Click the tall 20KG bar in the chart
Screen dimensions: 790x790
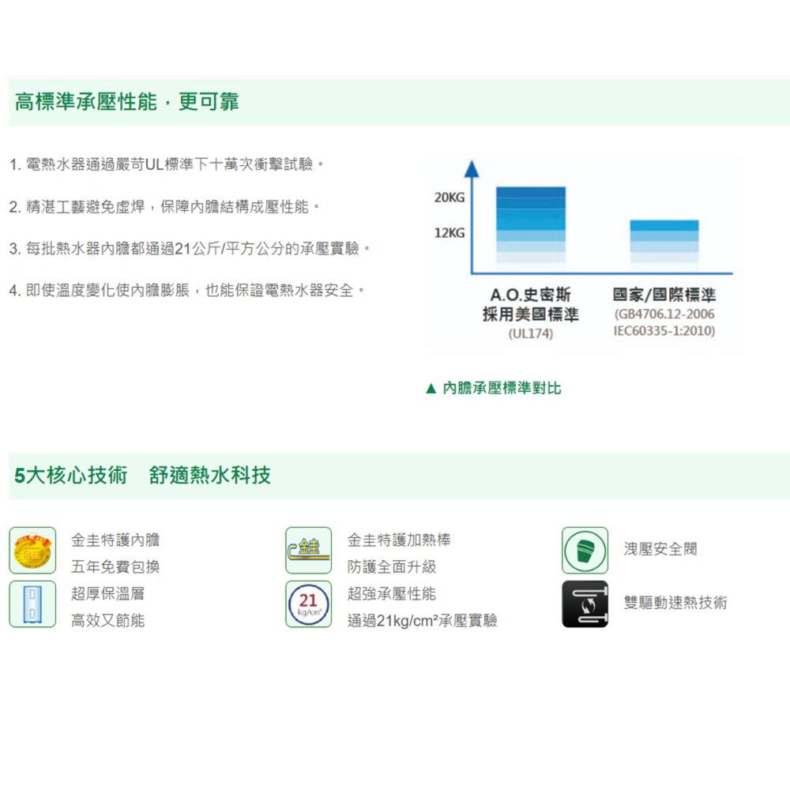pyautogui.click(x=532, y=221)
